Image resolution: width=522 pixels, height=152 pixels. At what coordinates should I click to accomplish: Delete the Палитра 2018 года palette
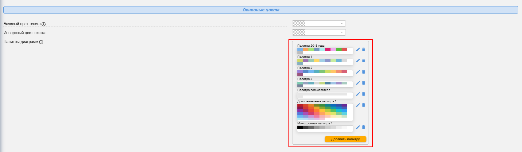(364, 49)
